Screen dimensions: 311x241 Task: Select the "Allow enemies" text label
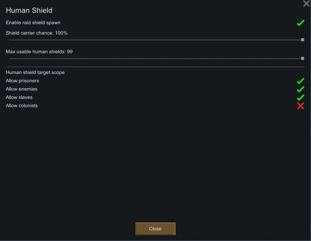[x=21, y=89]
